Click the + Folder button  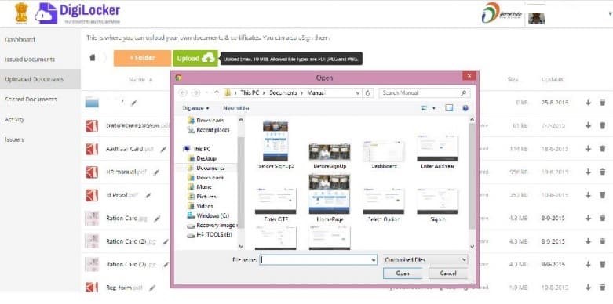point(142,58)
